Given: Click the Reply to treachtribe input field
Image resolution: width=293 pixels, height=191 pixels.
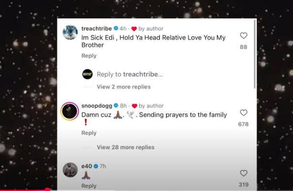Looking at the screenshot, I should pyautogui.click(x=130, y=74).
